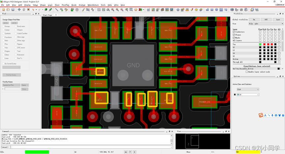Open the Route menu
This screenshot has height=154, width=285.
tap(74, 5)
